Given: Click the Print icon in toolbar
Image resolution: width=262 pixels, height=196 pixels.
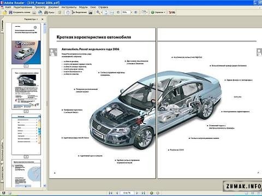Looking at the screenshot, I should click(x=34, y=13).
